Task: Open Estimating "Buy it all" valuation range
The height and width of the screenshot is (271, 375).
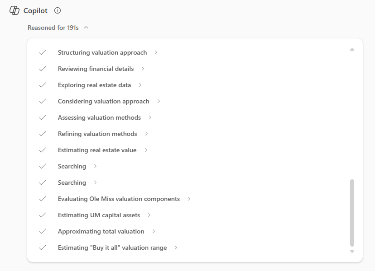Action: [x=112, y=248]
